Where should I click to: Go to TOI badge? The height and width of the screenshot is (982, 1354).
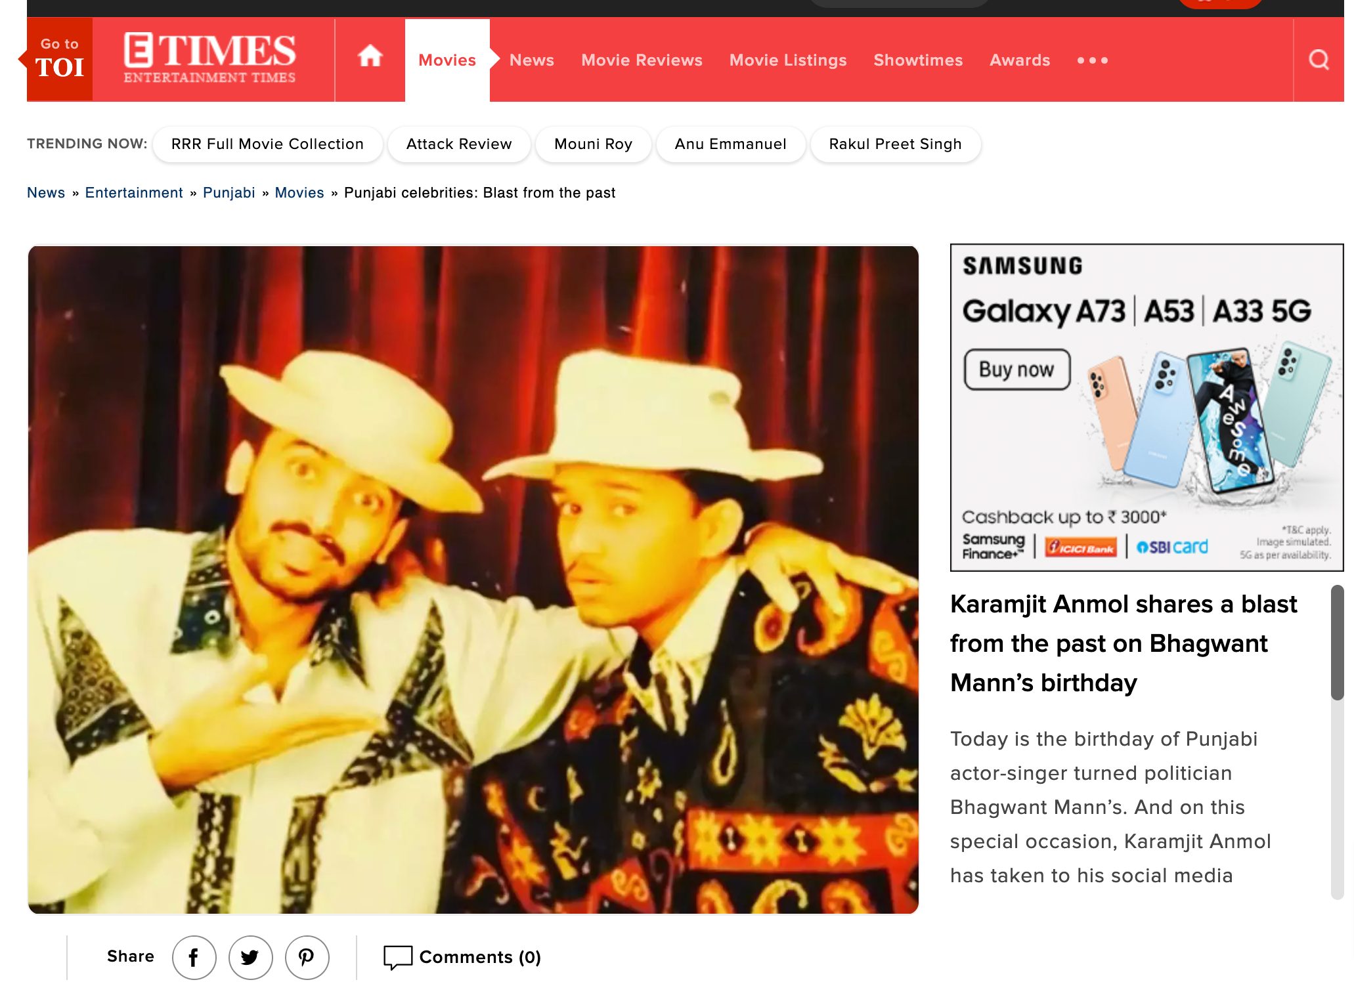[59, 59]
